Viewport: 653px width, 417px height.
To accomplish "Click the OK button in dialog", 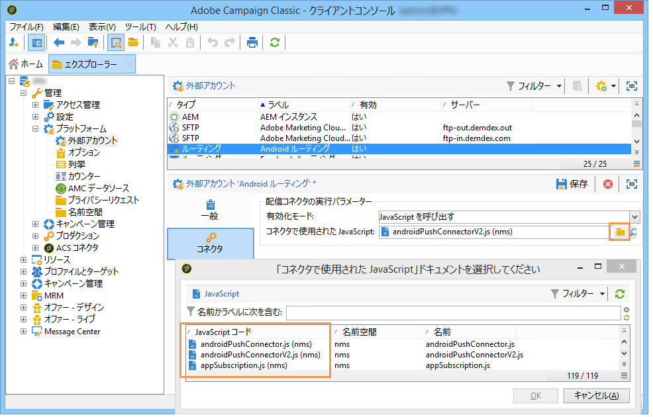I will click(536, 396).
